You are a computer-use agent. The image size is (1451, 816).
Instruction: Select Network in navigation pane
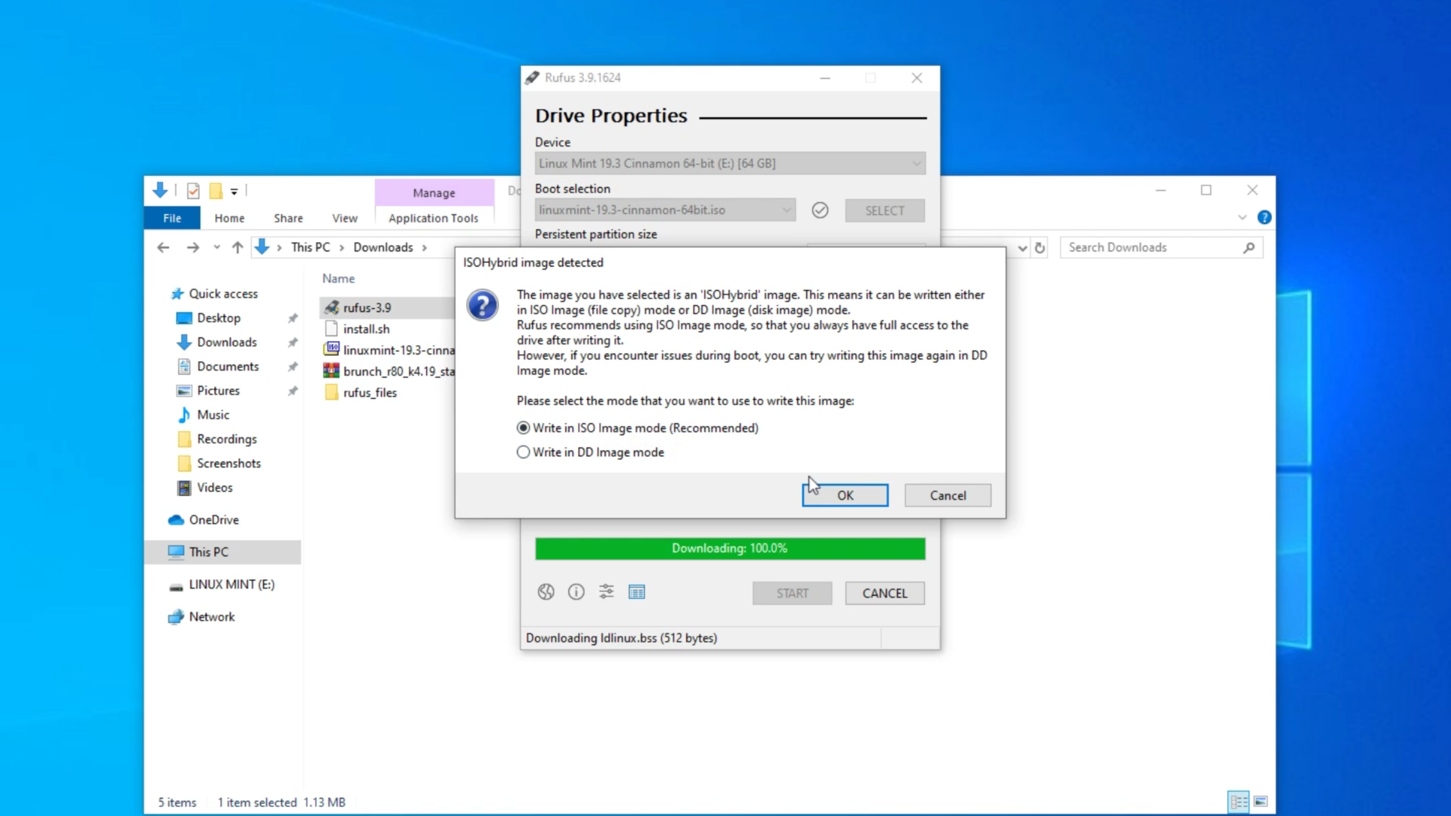coord(211,617)
